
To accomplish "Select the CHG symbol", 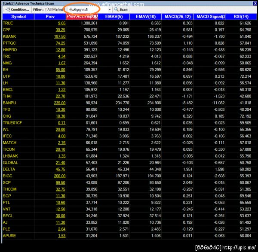I will [7, 116].
